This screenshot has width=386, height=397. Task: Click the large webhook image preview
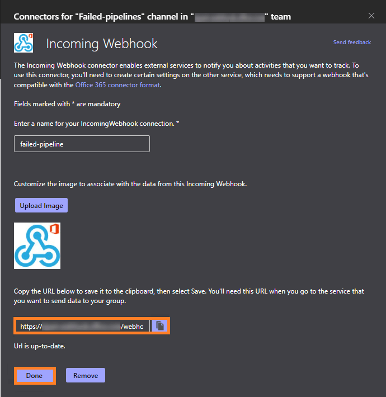(x=37, y=246)
